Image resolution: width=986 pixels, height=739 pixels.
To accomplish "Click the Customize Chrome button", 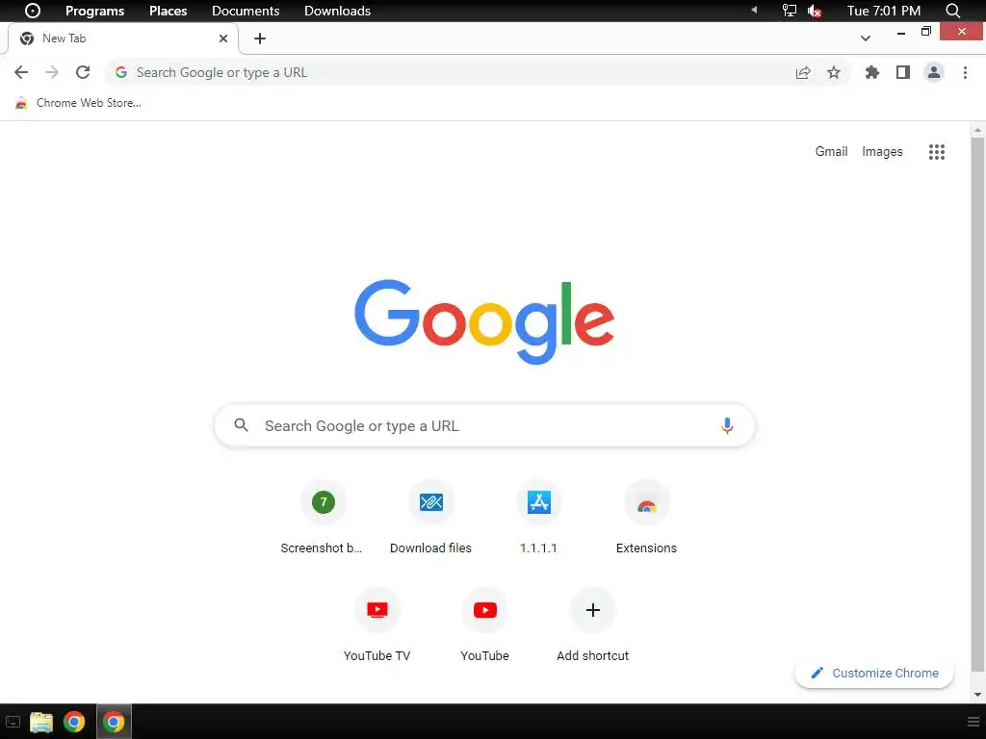I will 874,673.
